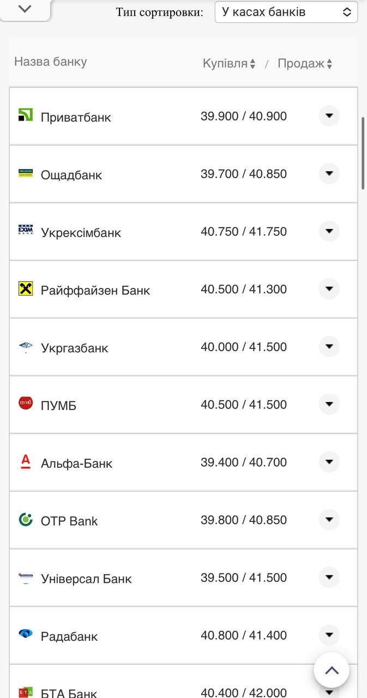367x698 pixels.
Task: Click the Ощадбанк logo icon
Action: [26, 173]
